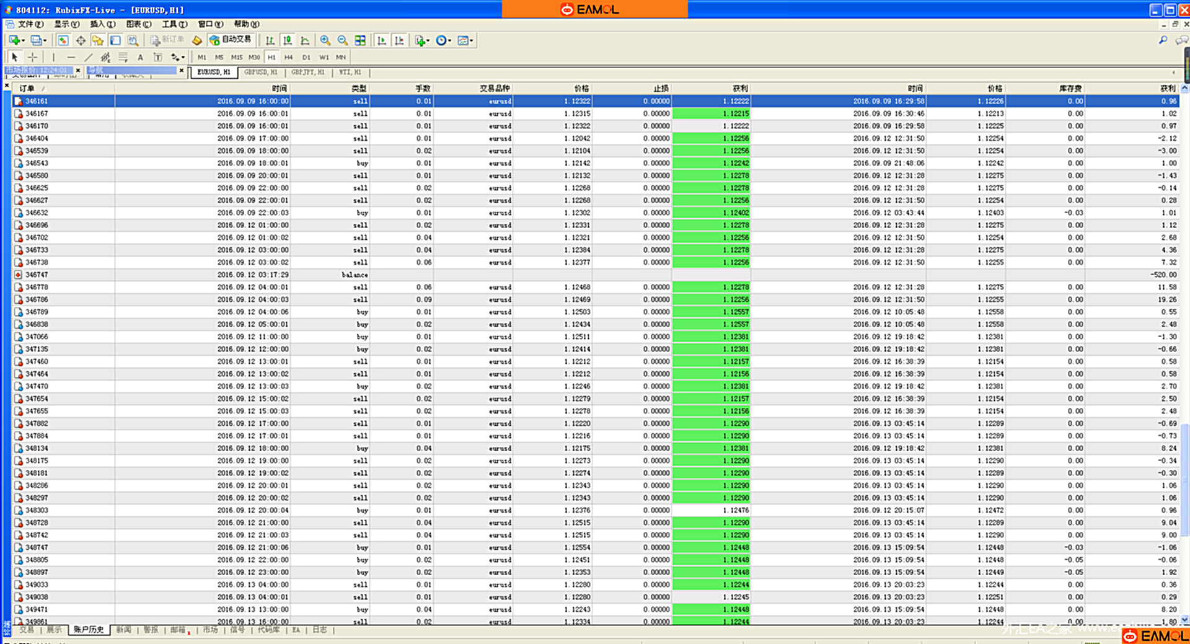Screen dimensions: 1190x644
Task: Select the text label 'A' tool
Action: tap(140, 57)
